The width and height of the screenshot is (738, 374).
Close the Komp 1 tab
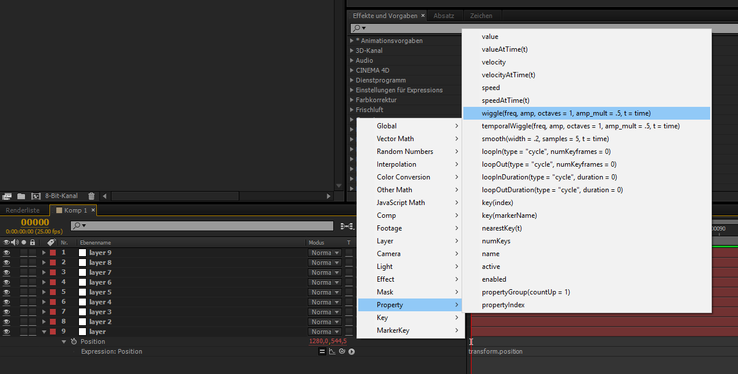(x=93, y=210)
